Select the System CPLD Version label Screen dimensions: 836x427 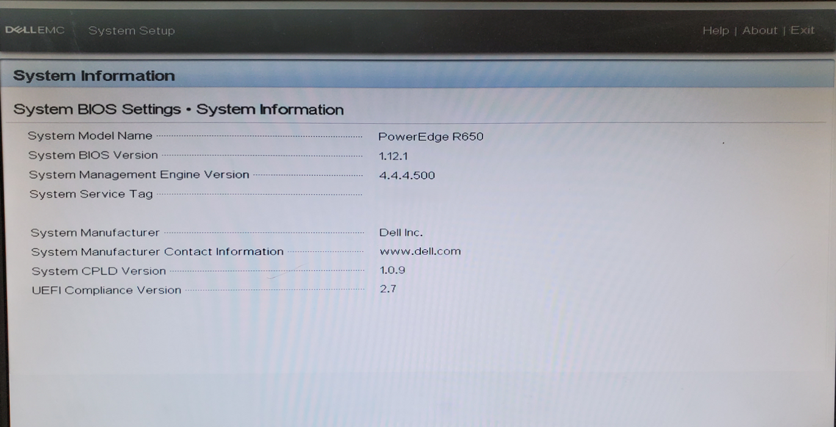(x=99, y=271)
